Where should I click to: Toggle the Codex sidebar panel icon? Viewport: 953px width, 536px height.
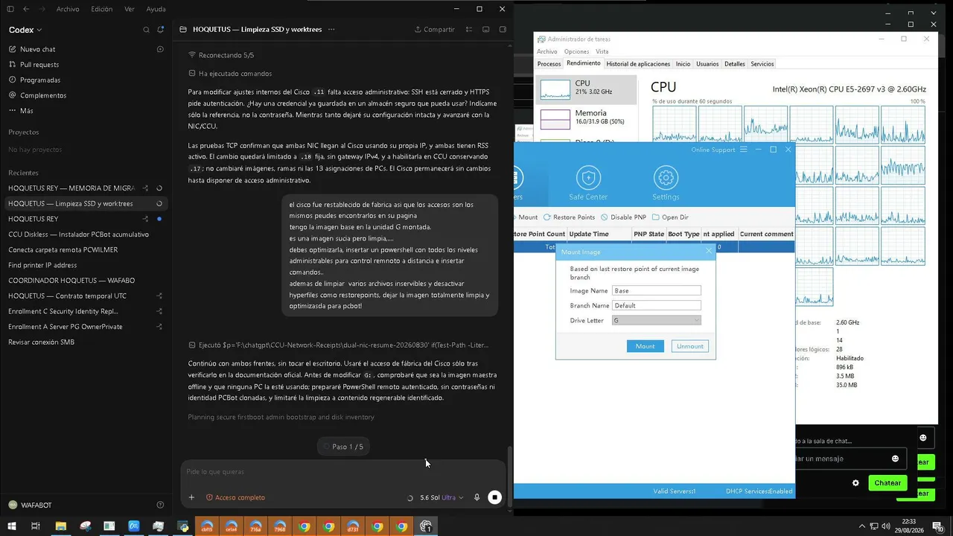(10, 9)
